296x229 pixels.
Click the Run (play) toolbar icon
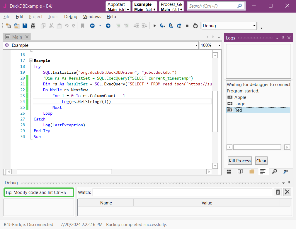tap(155, 26)
